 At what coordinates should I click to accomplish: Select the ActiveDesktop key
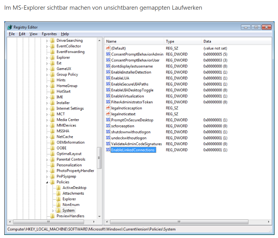click(75, 188)
